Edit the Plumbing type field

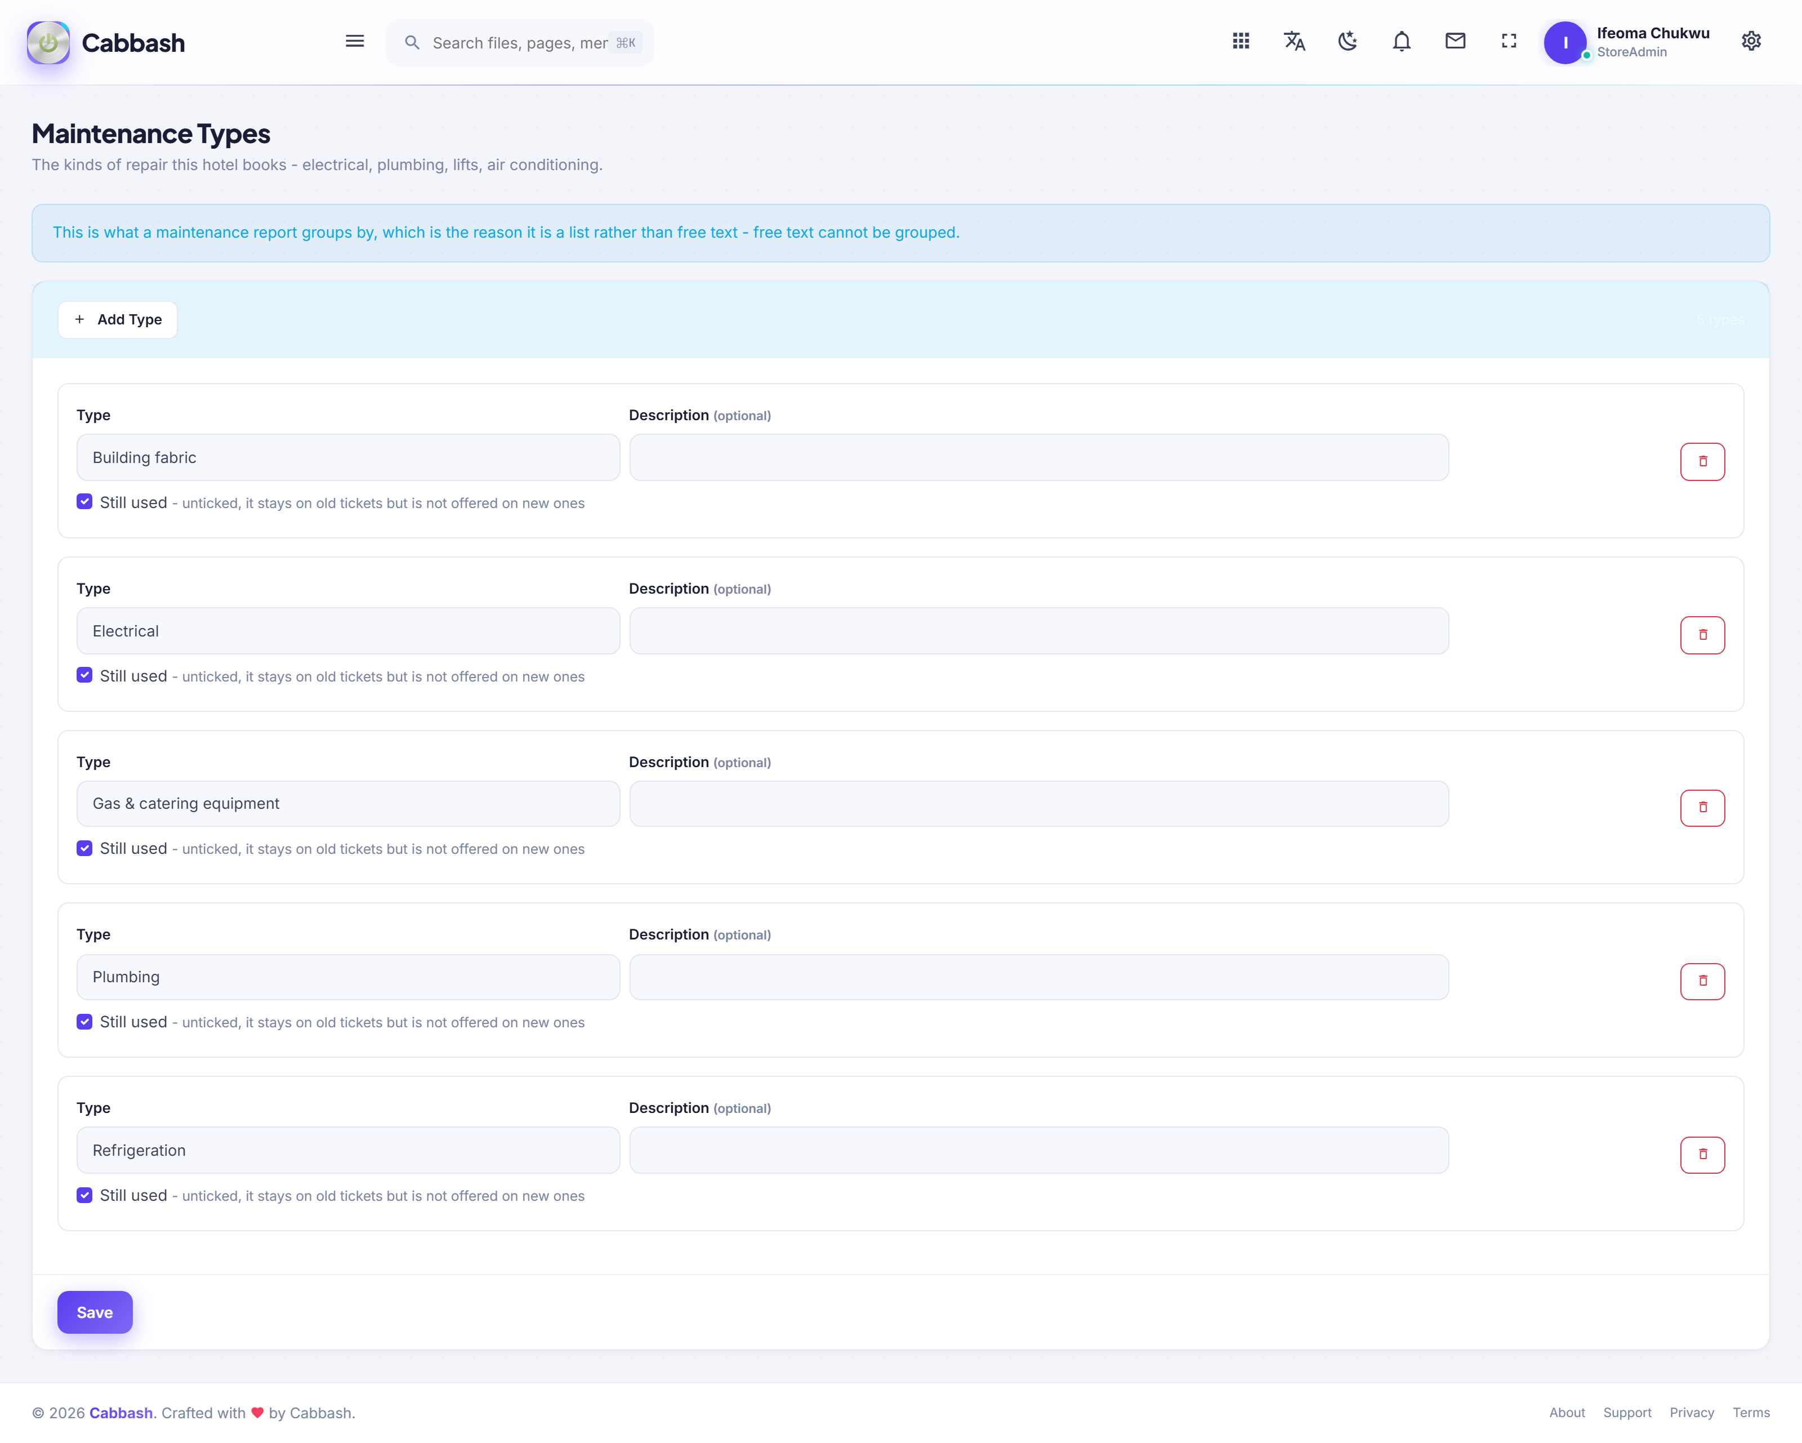(x=349, y=977)
